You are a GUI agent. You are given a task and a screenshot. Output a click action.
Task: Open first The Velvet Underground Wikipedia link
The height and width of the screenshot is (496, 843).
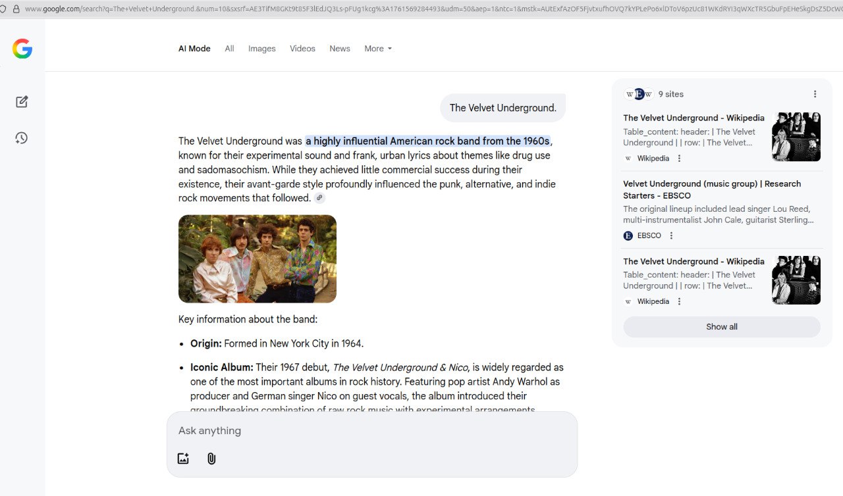[693, 118]
